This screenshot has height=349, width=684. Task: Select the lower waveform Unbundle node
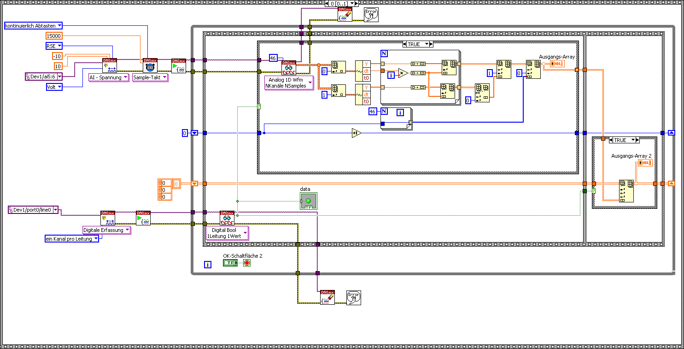pos(362,95)
